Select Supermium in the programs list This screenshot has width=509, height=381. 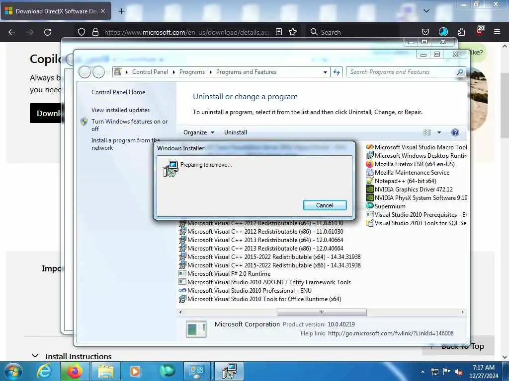(x=386, y=206)
